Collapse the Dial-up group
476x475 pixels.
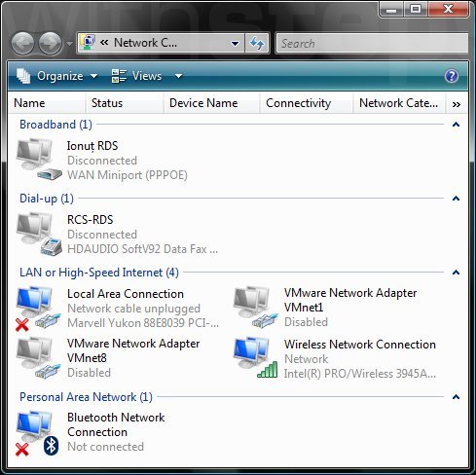point(456,199)
